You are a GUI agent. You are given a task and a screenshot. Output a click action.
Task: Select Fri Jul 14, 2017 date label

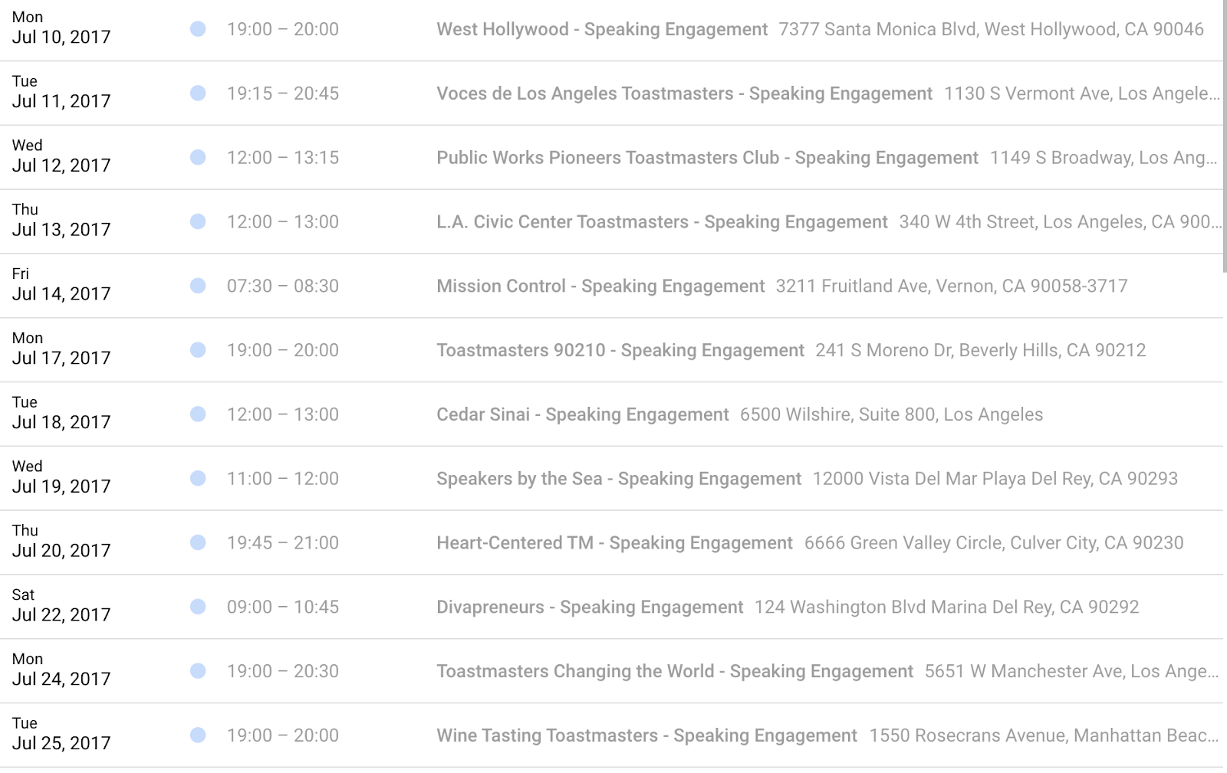[x=61, y=284]
